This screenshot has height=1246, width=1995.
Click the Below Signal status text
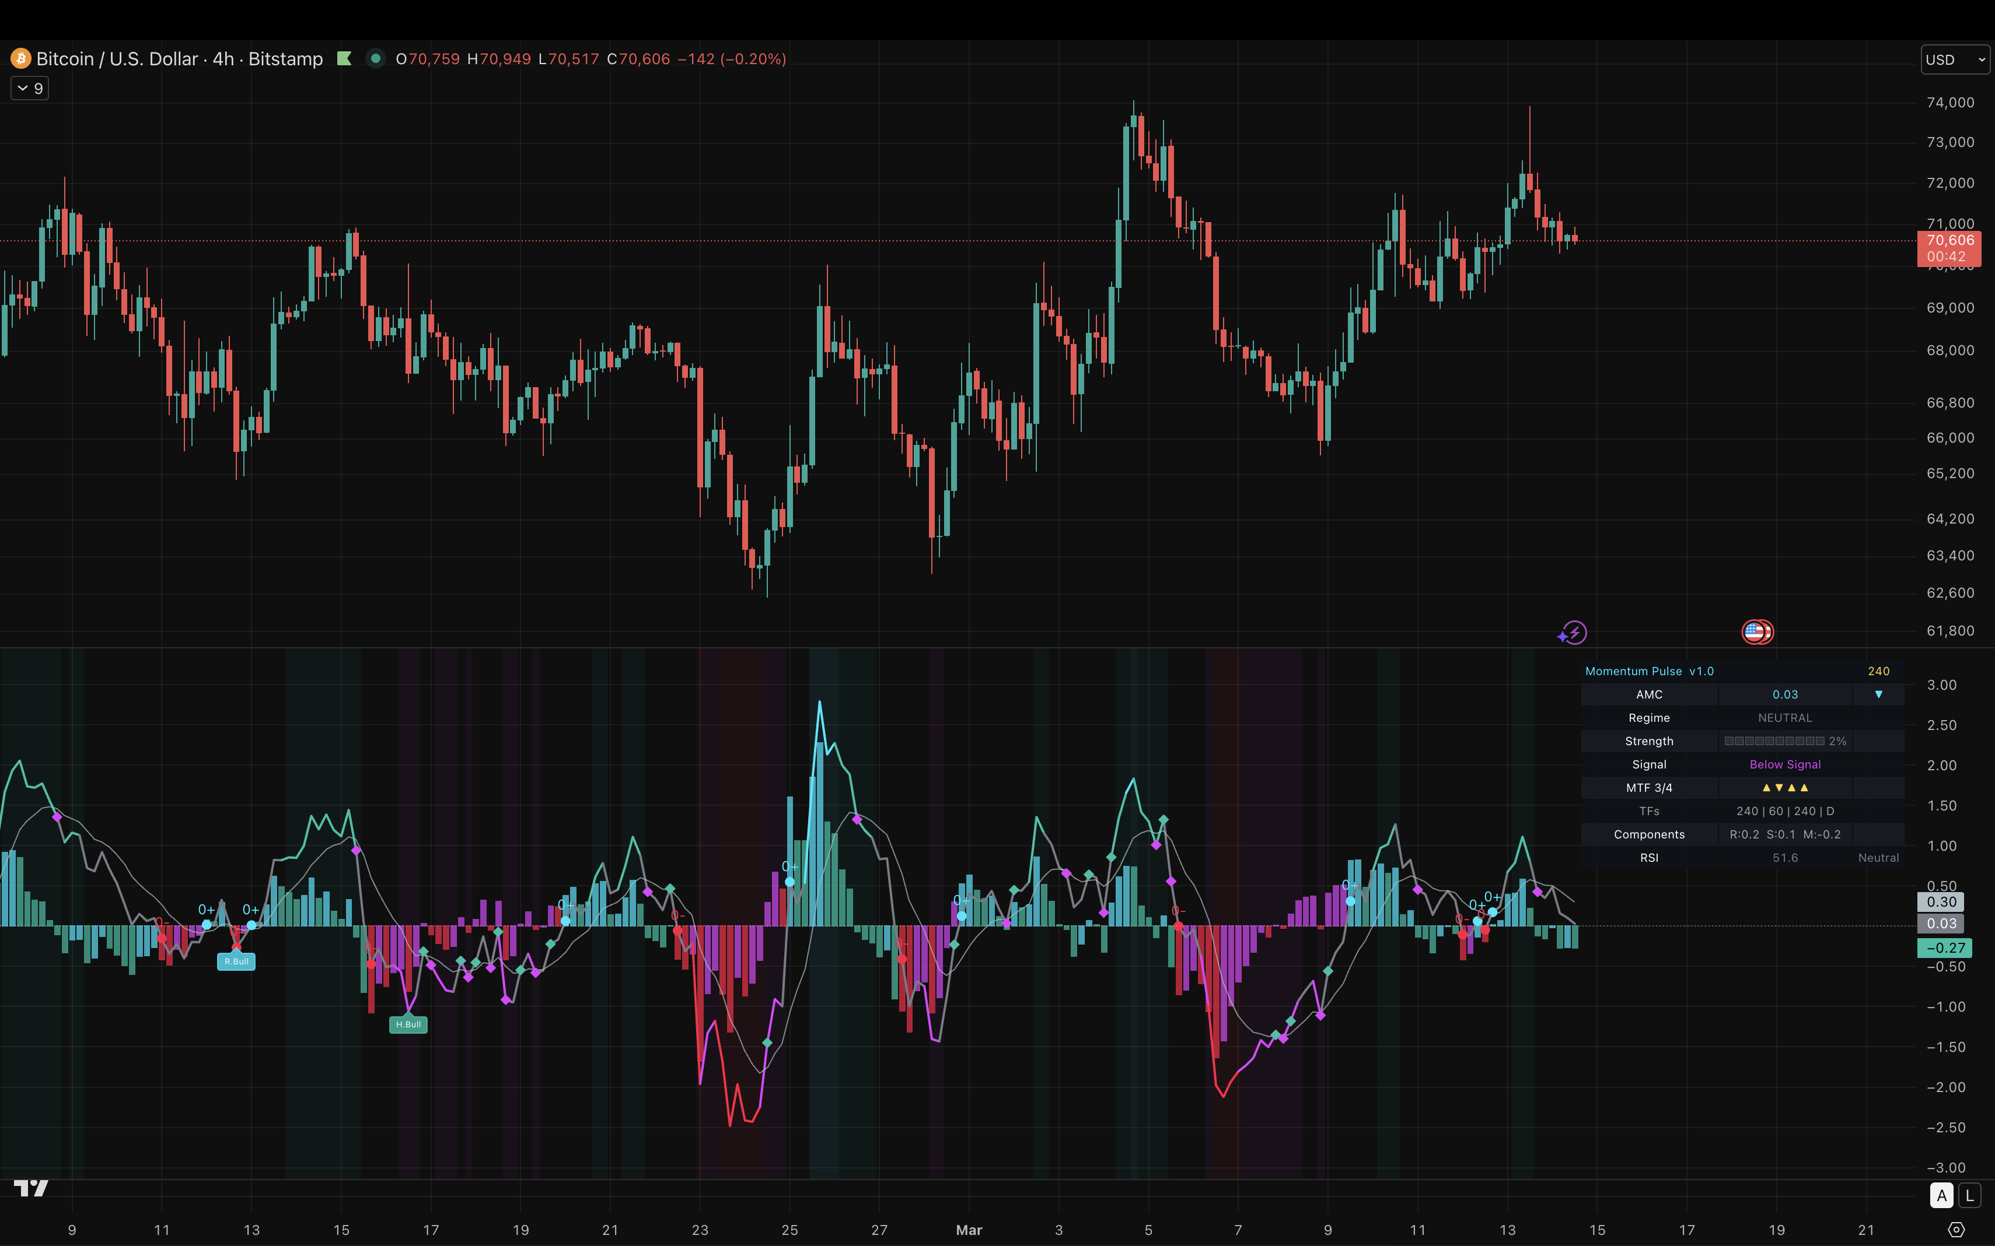(x=1785, y=764)
